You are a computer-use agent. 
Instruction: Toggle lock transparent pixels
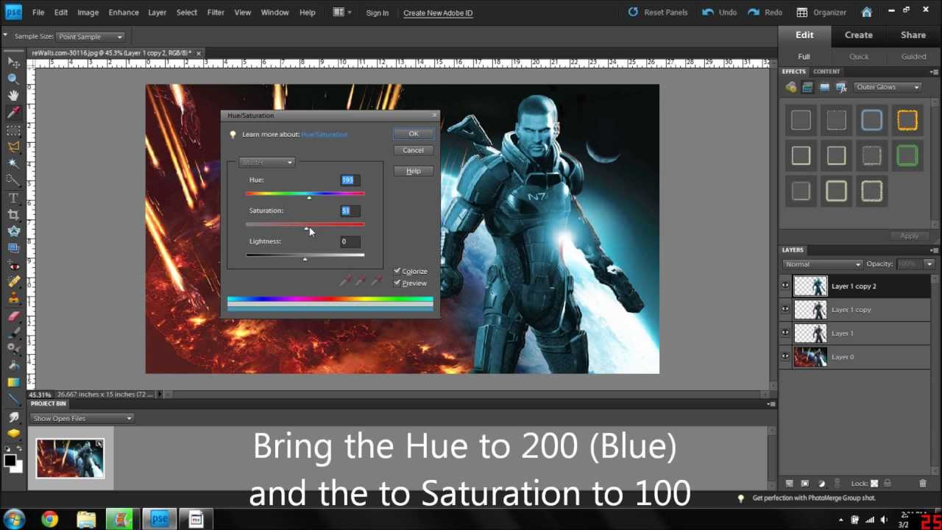pos(874,484)
